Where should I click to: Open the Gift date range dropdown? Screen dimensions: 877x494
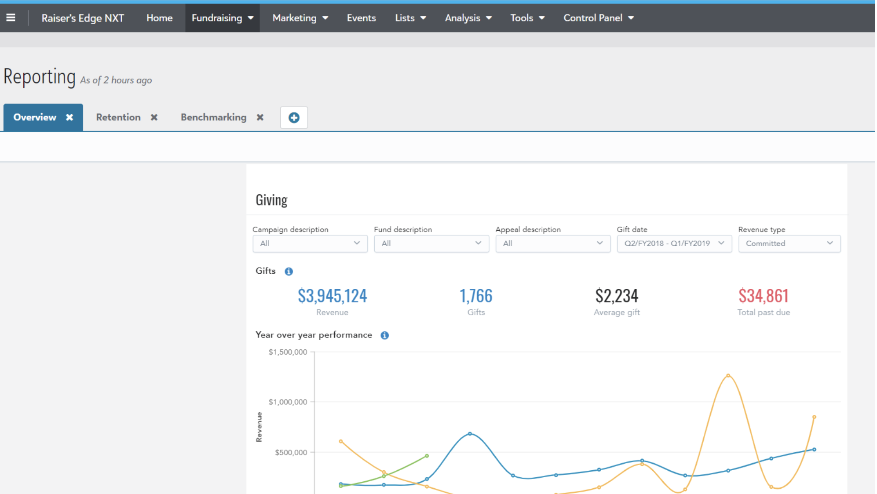click(x=674, y=243)
